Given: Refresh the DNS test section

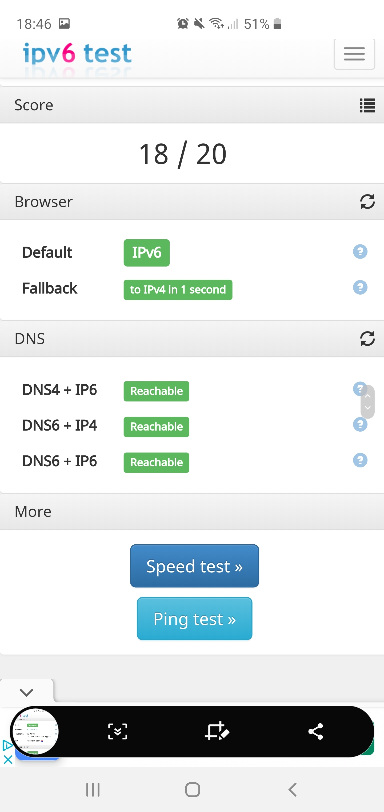Looking at the screenshot, I should tap(367, 338).
